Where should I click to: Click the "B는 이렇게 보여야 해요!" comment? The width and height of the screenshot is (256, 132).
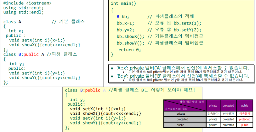point(168,90)
